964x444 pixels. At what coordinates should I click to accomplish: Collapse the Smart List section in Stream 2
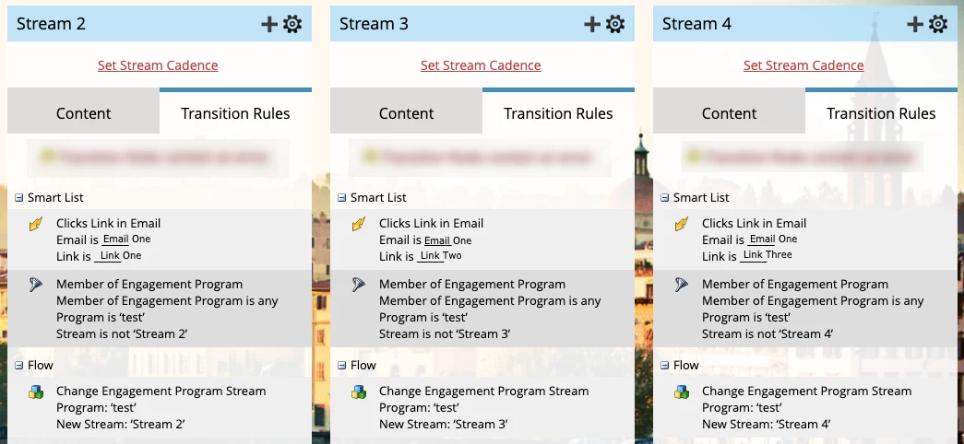click(19, 198)
